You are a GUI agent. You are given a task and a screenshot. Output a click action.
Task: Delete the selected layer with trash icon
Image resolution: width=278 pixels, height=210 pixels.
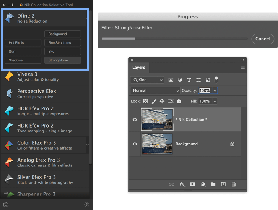pyautogui.click(x=234, y=184)
